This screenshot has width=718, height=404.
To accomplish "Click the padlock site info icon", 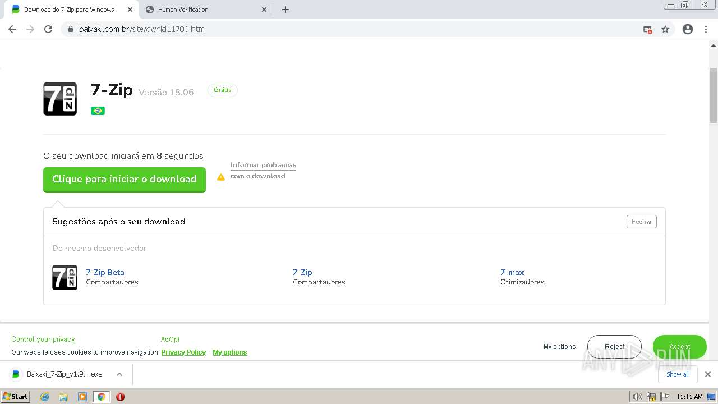I will (x=71, y=29).
